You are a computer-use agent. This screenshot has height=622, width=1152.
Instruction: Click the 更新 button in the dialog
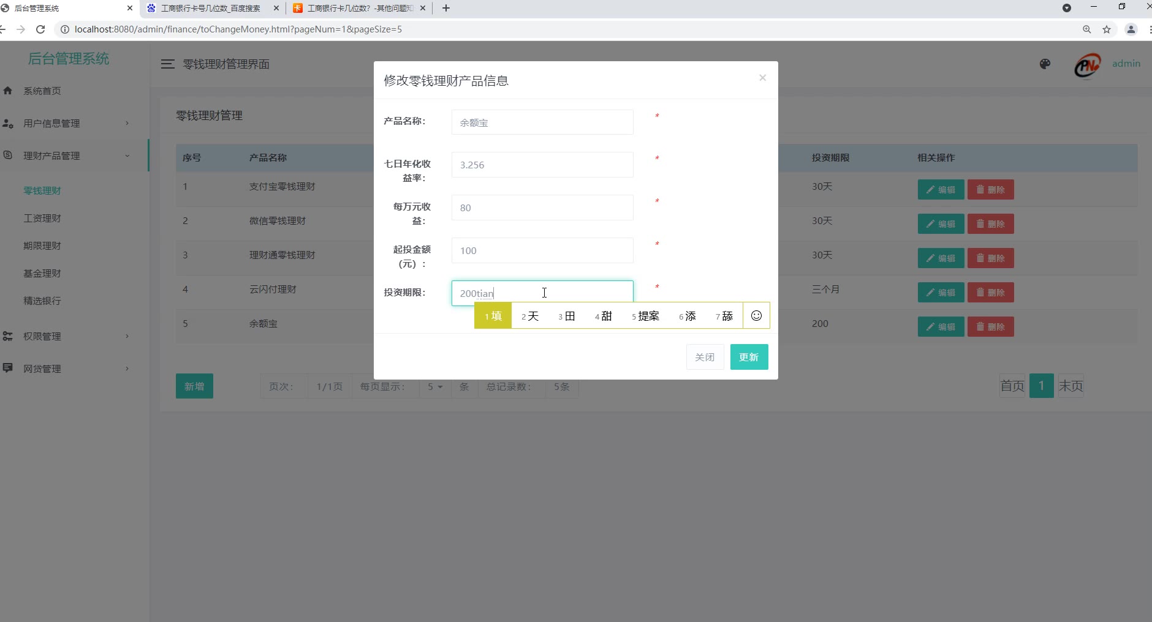click(749, 357)
